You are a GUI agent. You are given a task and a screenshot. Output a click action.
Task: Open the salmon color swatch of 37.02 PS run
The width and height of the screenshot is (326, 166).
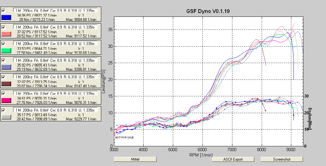6,34
